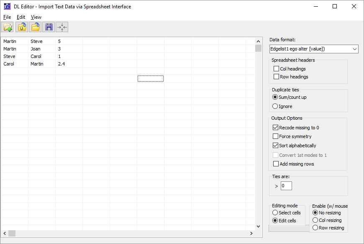Uncheck Recode missing to 0
364x244 pixels.
tap(276, 128)
